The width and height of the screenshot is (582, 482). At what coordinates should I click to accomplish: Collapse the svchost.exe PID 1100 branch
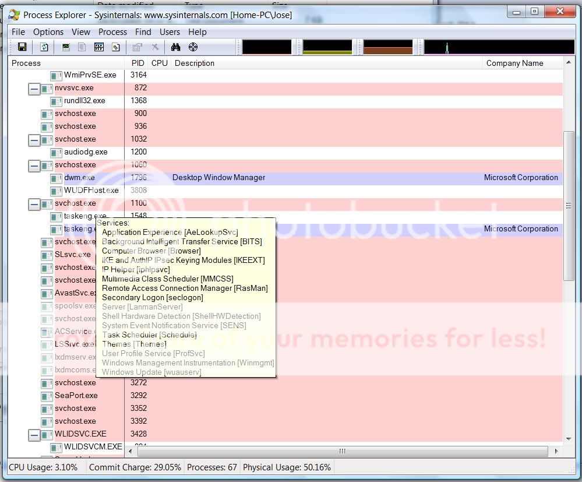point(34,204)
